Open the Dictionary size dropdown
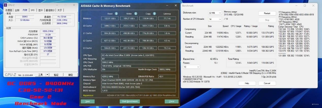 click(x=215, y=13)
